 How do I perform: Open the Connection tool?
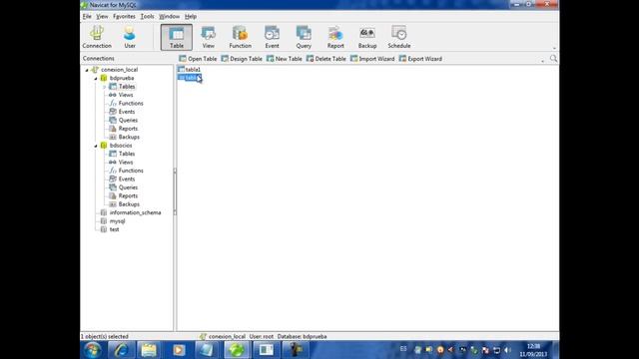pyautogui.click(x=97, y=37)
